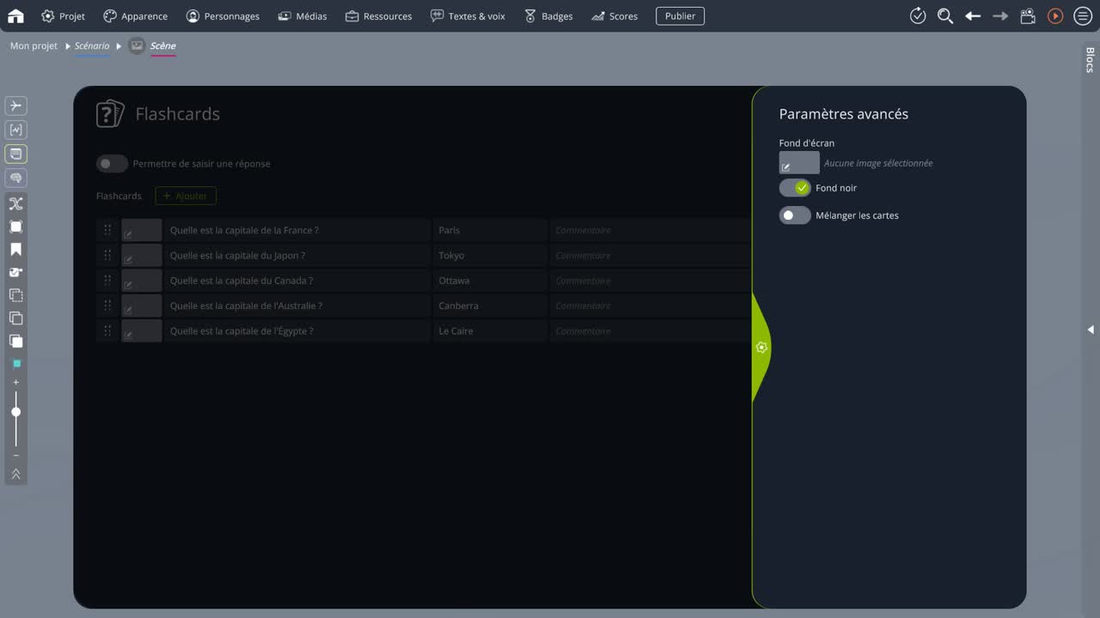1100x618 pixels.
Task: Click the Paramètres avancés heading
Action: [x=843, y=114]
